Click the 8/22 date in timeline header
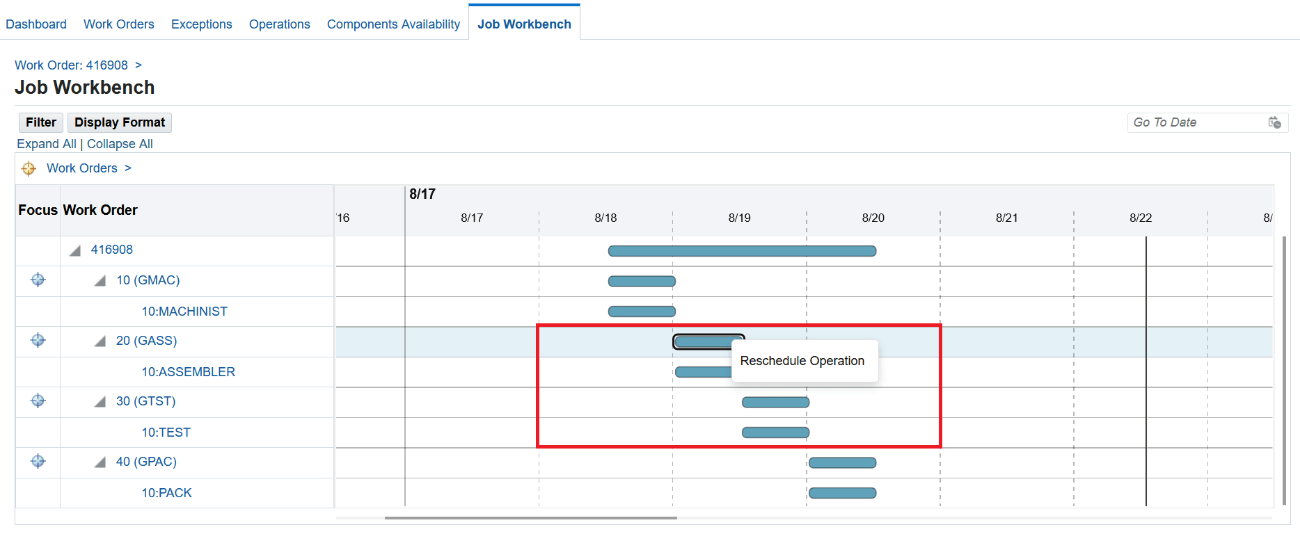1300x557 pixels. (x=1140, y=218)
